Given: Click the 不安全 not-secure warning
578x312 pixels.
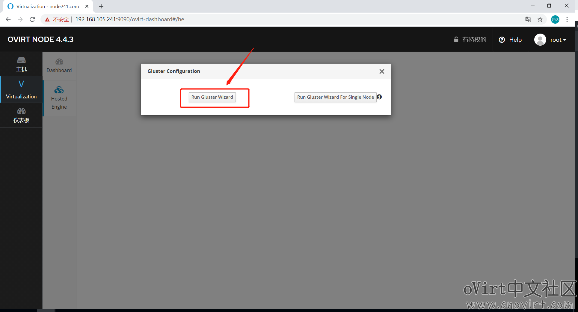Looking at the screenshot, I should (x=57, y=19).
